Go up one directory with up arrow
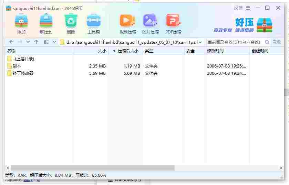Image resolution: width=289 pixels, height=185 pixels. tap(36, 42)
